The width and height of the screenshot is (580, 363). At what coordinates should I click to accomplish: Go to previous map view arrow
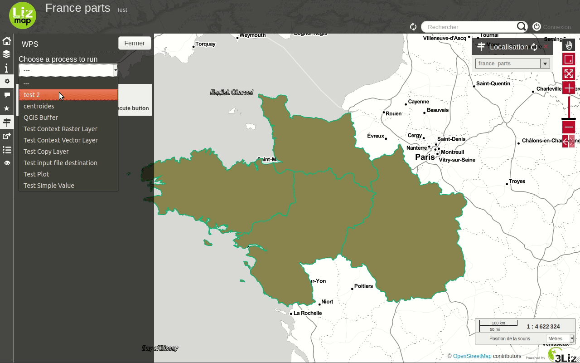565,141
